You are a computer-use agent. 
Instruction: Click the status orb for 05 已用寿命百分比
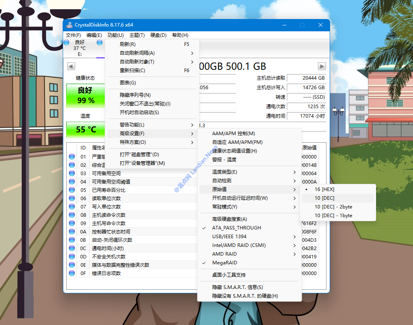72,190
